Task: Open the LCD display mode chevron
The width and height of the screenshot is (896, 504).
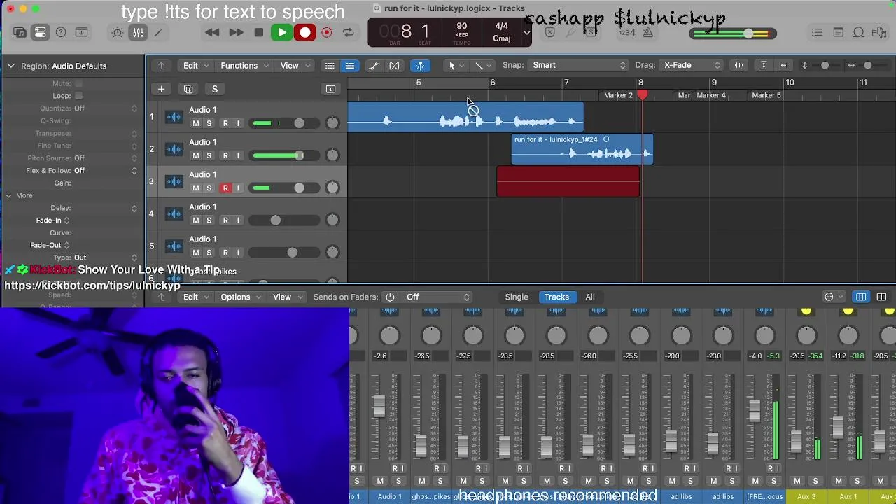Action: point(526,32)
